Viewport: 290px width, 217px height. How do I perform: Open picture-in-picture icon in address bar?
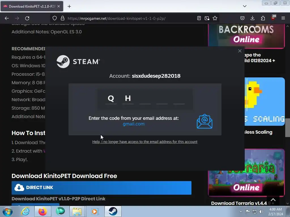[207, 18]
